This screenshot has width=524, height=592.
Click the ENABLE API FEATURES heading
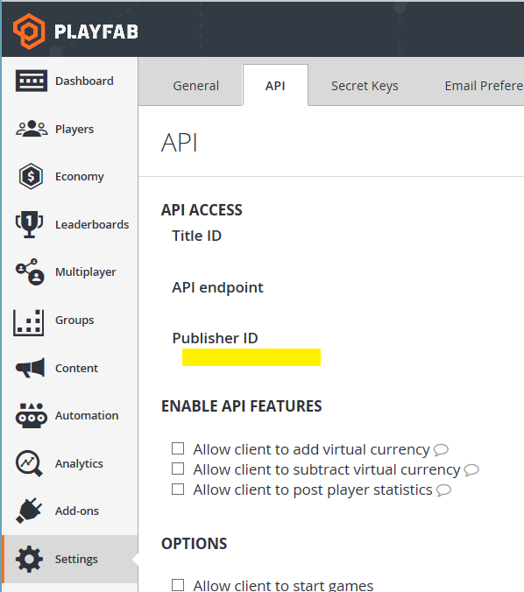pos(242,406)
